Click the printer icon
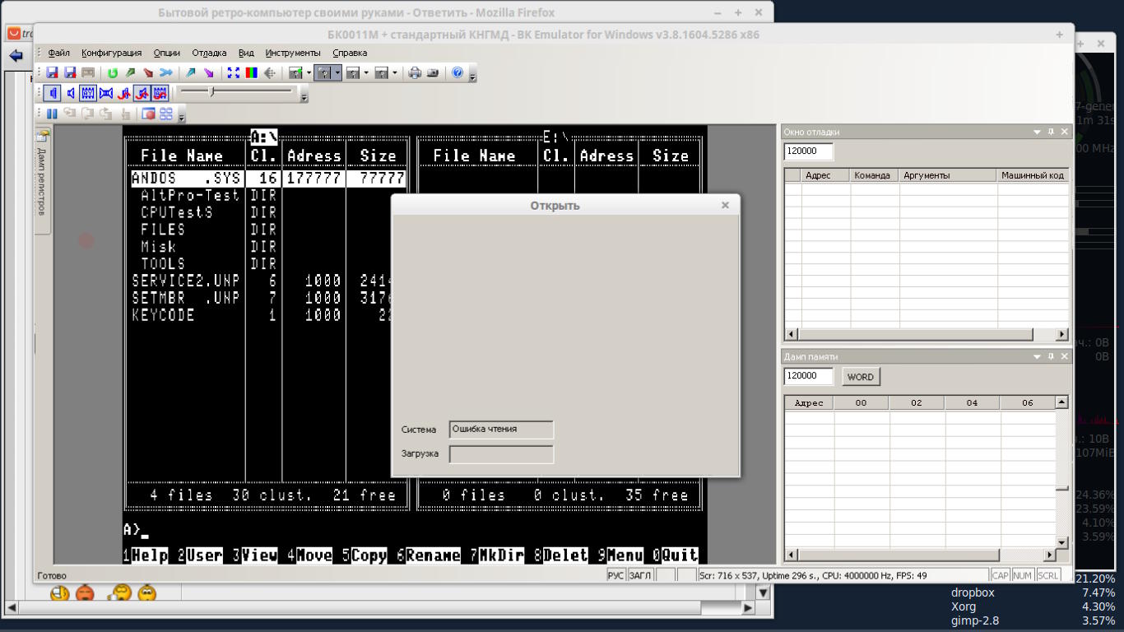This screenshot has height=632, width=1124. [415, 73]
